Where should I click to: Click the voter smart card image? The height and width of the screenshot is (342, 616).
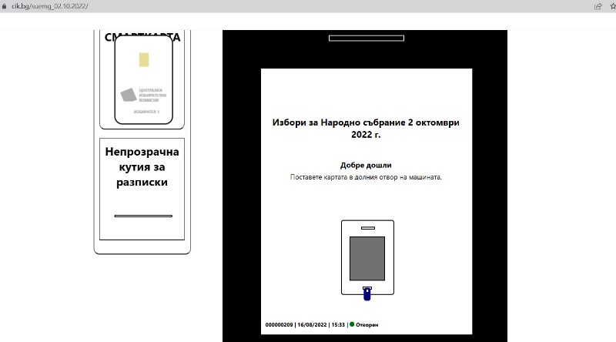[x=143, y=80]
